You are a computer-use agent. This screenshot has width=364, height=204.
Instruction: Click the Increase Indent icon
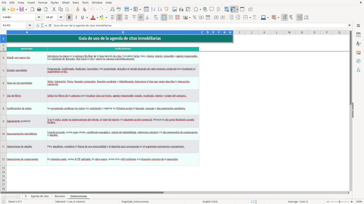[x=231, y=18]
